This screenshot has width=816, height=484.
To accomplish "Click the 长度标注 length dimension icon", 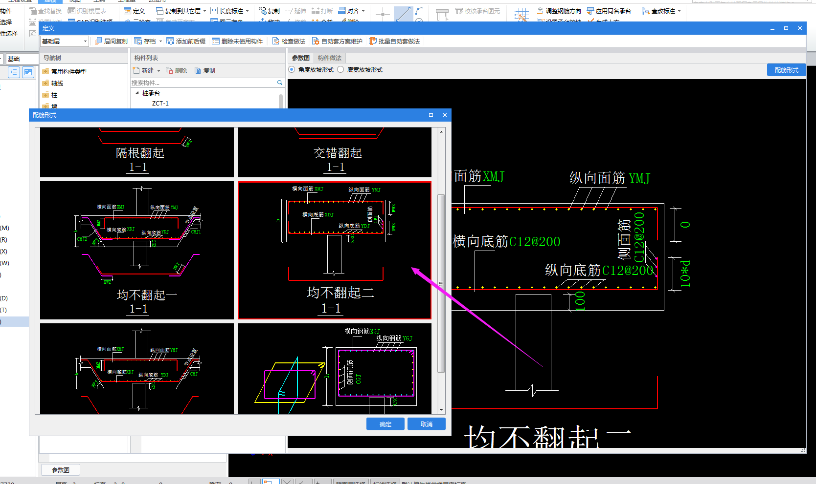I will [214, 11].
